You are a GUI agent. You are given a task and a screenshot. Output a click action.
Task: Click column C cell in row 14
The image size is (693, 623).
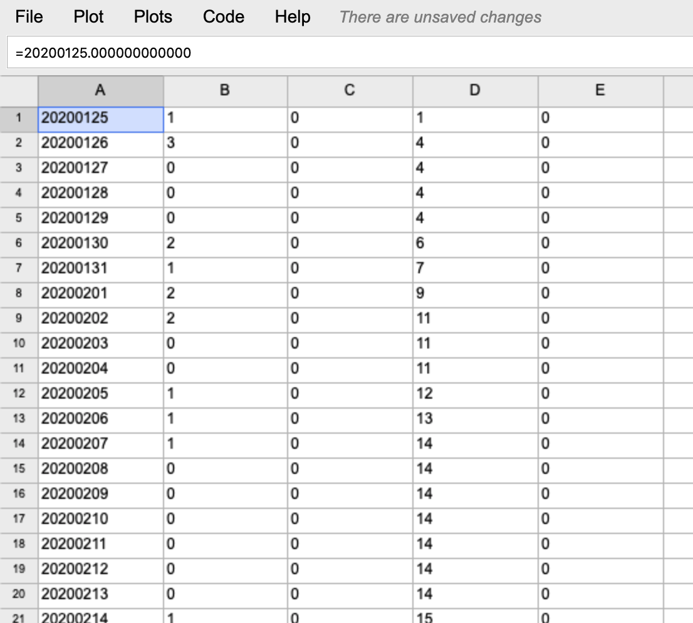[350, 445]
